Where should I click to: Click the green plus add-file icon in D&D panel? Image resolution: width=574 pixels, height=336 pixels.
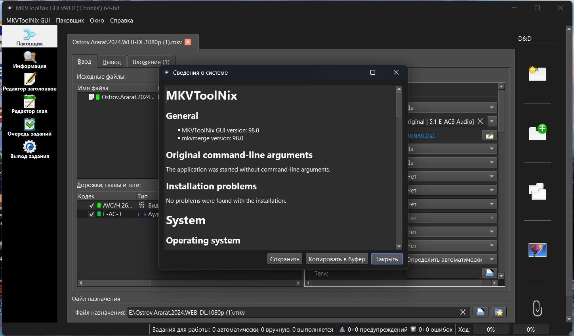pyautogui.click(x=538, y=132)
